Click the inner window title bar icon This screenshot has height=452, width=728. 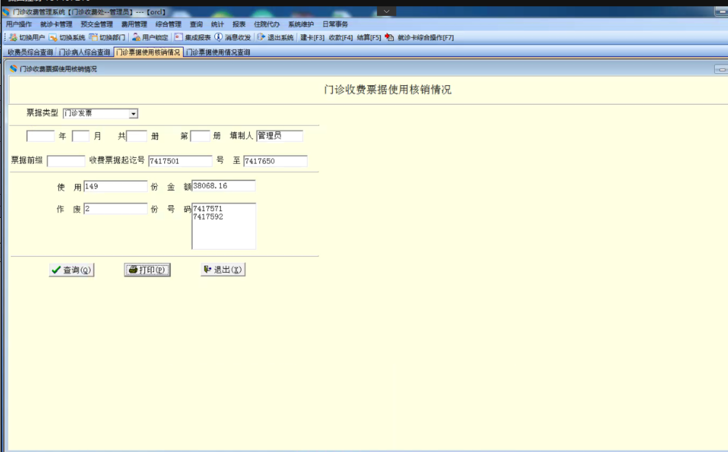pos(13,68)
